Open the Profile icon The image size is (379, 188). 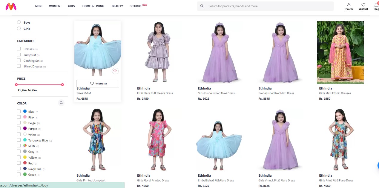pyautogui.click(x=349, y=4)
